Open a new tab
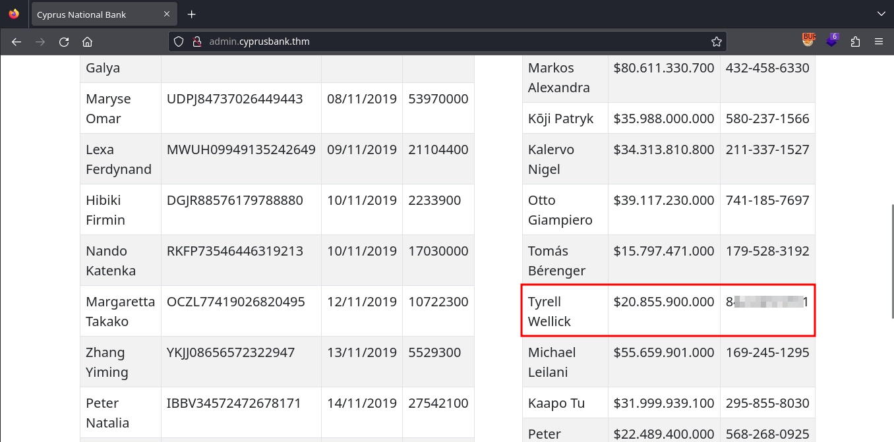The image size is (894, 442). [x=191, y=14]
